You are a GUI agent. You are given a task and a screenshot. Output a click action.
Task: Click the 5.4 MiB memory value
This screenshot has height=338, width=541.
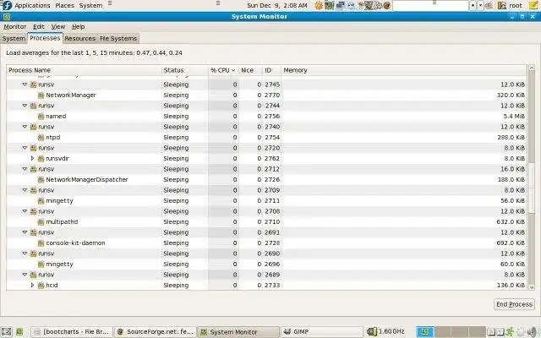(x=514, y=117)
